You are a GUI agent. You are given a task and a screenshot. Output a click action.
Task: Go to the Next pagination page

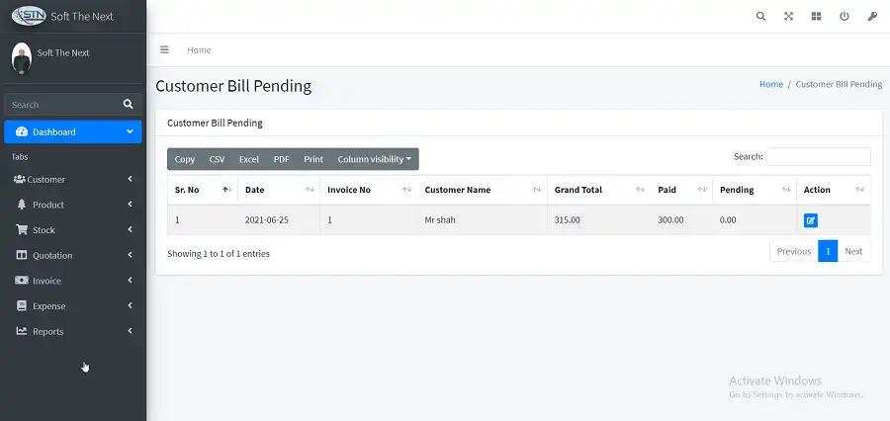pos(852,251)
